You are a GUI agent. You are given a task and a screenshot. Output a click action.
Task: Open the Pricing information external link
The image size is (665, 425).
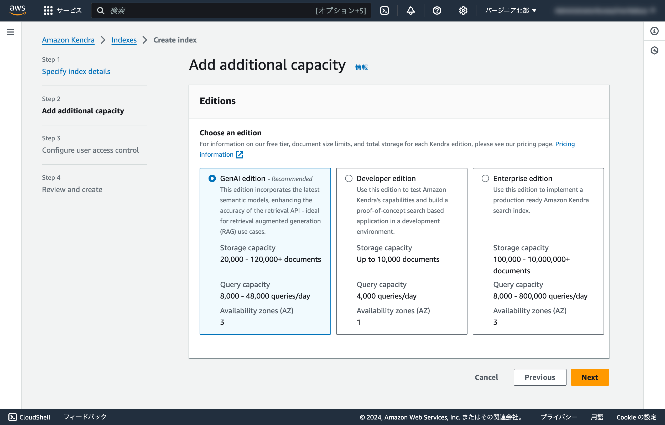coord(221,155)
